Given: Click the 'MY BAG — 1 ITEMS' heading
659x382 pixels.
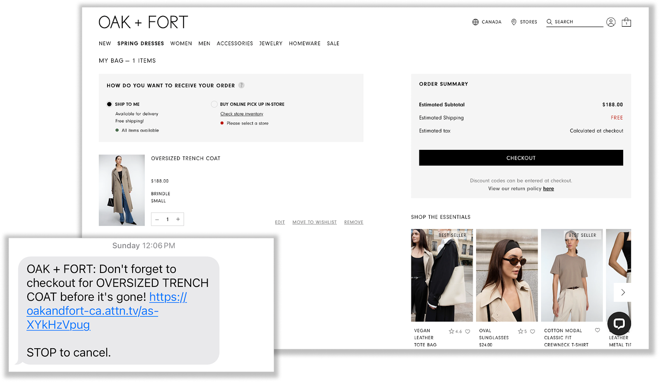Looking at the screenshot, I should (127, 61).
